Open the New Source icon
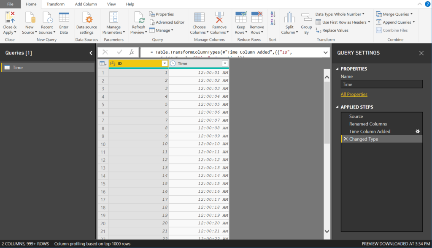Viewport: 432px width, 248px height. 30,18
